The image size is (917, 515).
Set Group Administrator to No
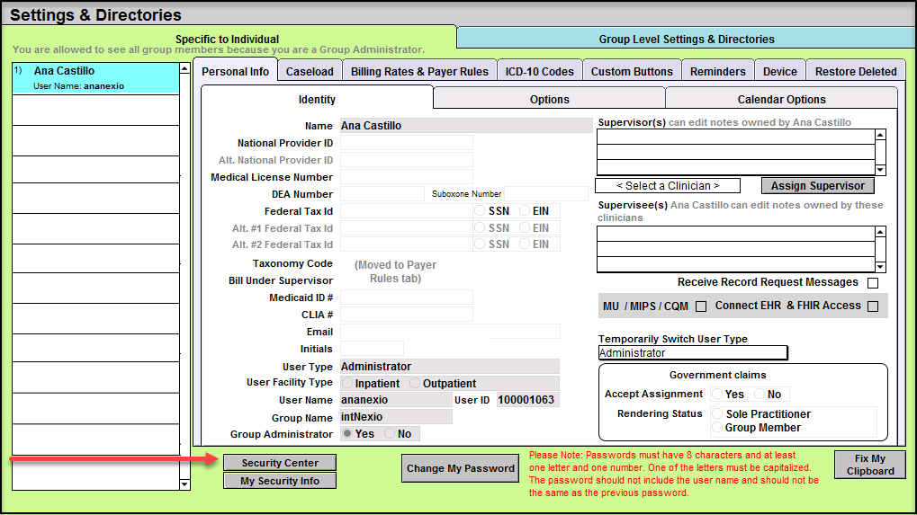click(x=390, y=434)
